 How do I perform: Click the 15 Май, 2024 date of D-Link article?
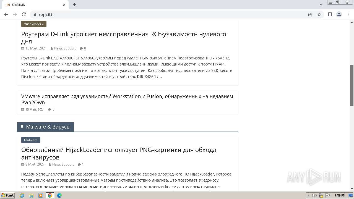(x=36, y=48)
